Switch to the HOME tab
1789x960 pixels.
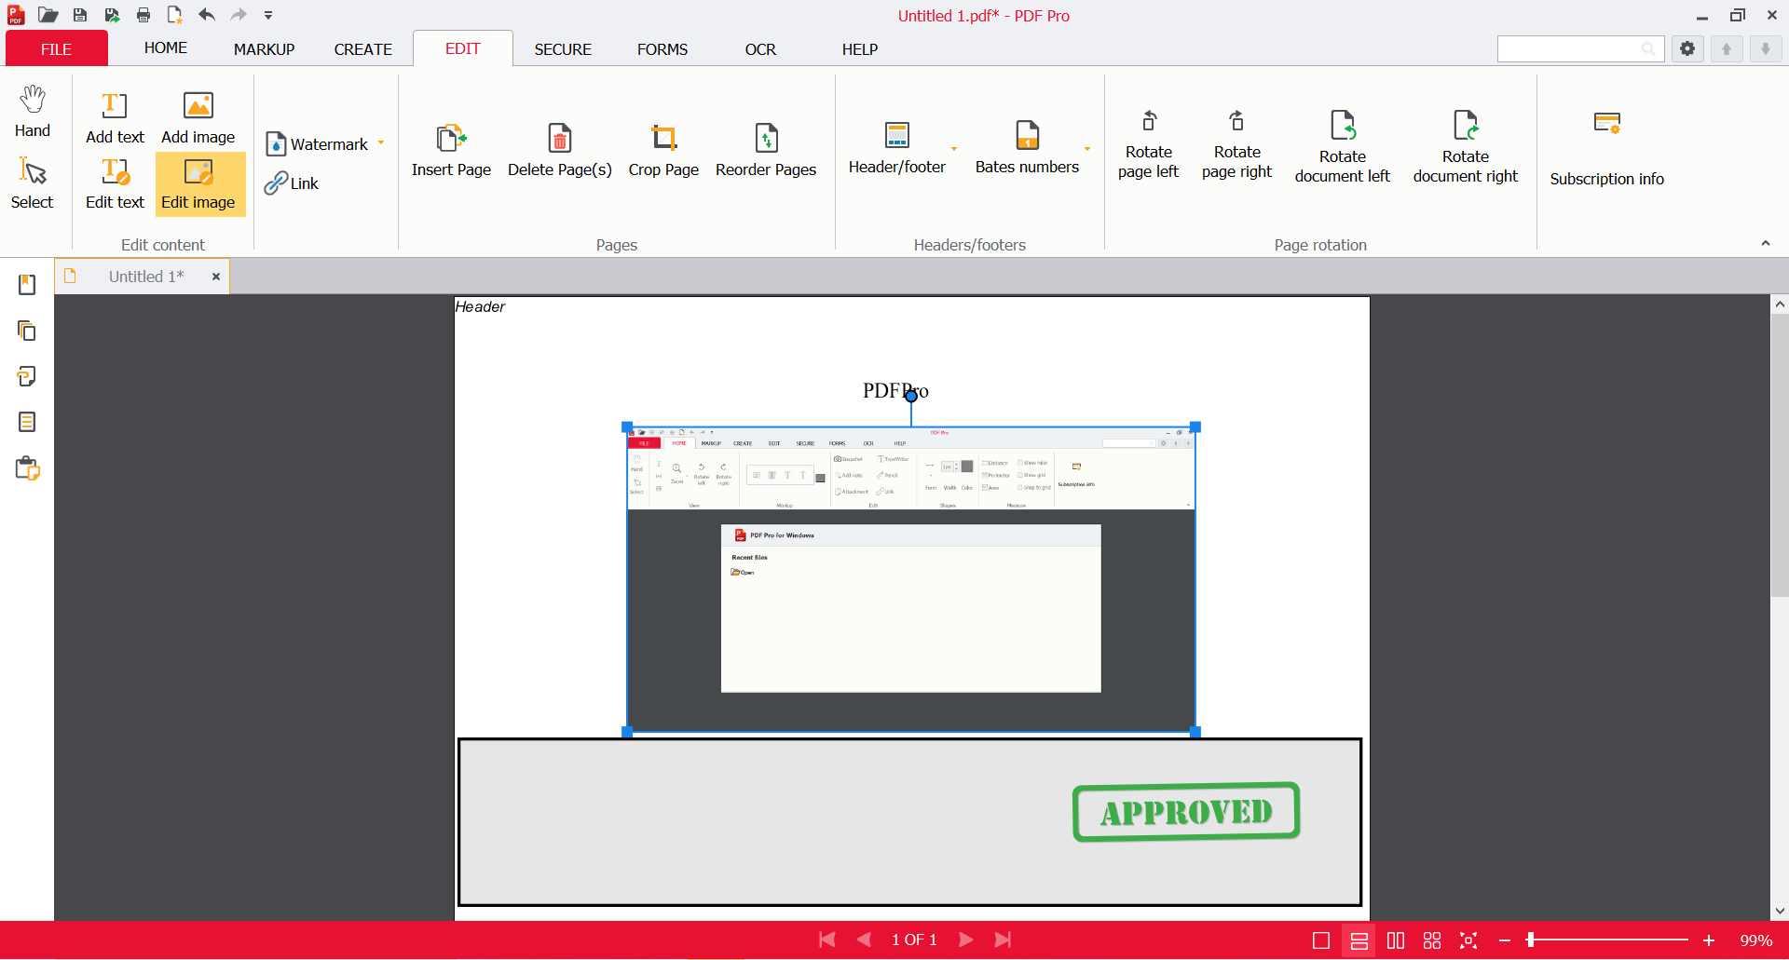click(x=166, y=48)
